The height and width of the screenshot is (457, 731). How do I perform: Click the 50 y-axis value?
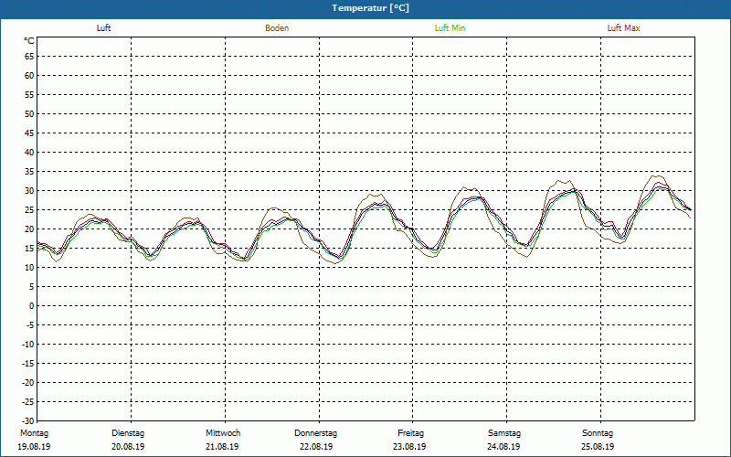point(29,113)
